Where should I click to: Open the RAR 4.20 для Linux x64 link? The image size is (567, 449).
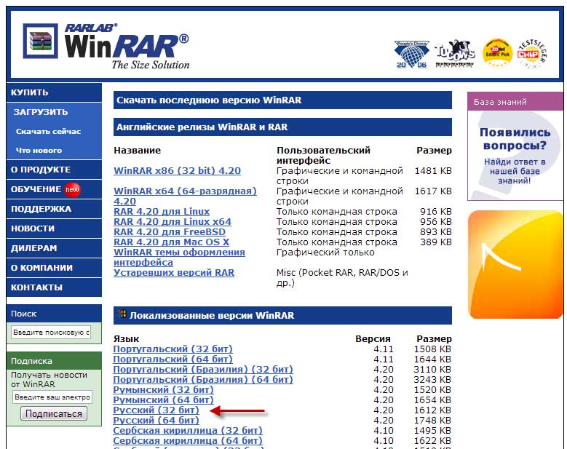(172, 222)
